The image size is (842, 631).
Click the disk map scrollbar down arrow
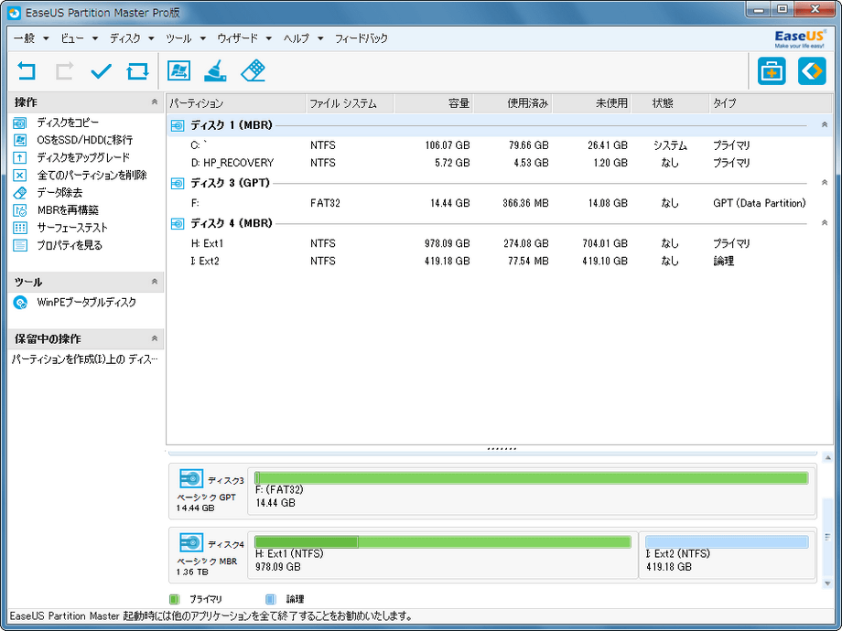point(827,583)
